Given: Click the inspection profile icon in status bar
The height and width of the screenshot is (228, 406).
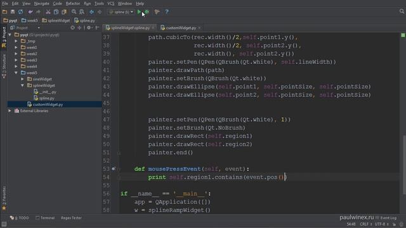Looking at the screenshot, I should [402, 224].
